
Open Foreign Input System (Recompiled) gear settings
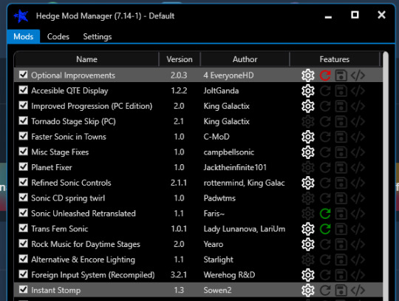(x=308, y=275)
